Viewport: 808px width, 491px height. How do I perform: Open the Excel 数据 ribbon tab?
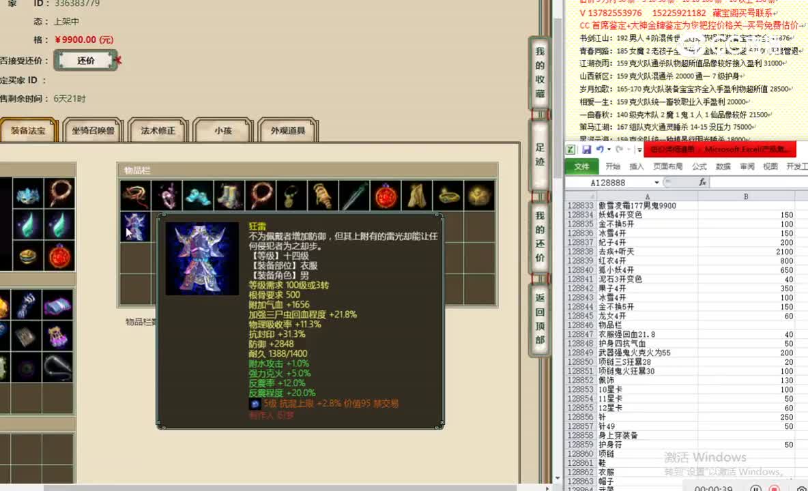click(723, 167)
